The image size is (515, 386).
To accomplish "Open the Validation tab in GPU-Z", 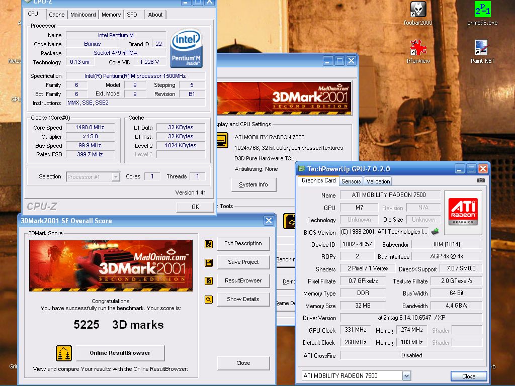I will [x=378, y=181].
